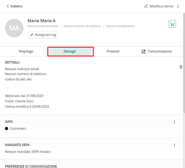Click Ultima modifica il 25/06/2025 text
This screenshot has width=185, height=168.
coord(27,107)
